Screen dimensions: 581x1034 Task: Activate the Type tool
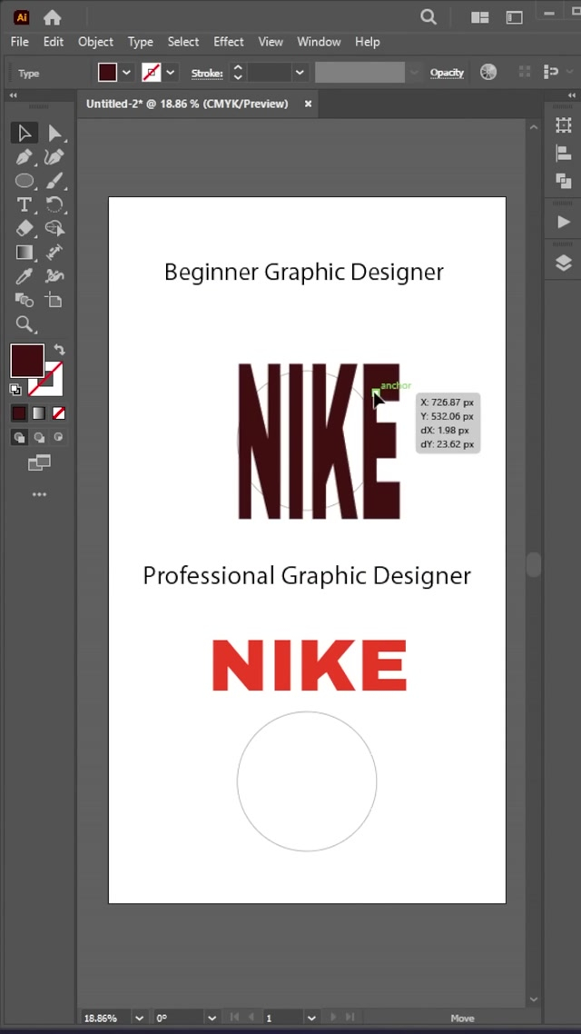(25, 204)
